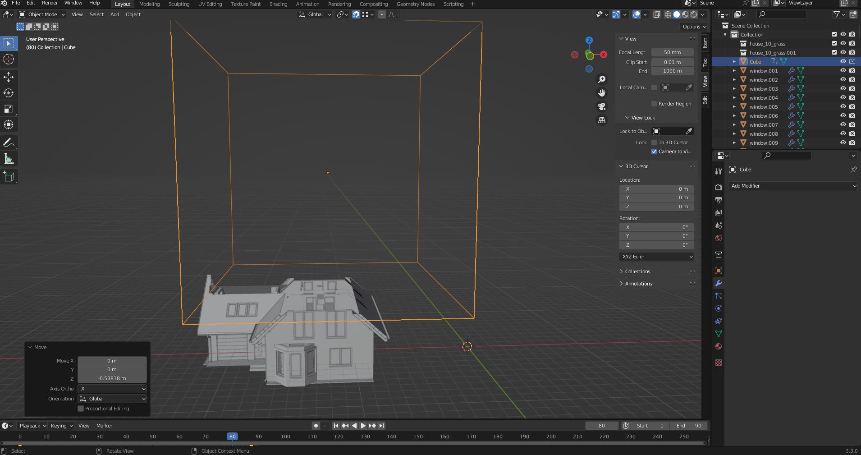Viewport: 861px width, 455px height.
Task: Choose the Annotate pencil tool
Action: tap(9, 143)
